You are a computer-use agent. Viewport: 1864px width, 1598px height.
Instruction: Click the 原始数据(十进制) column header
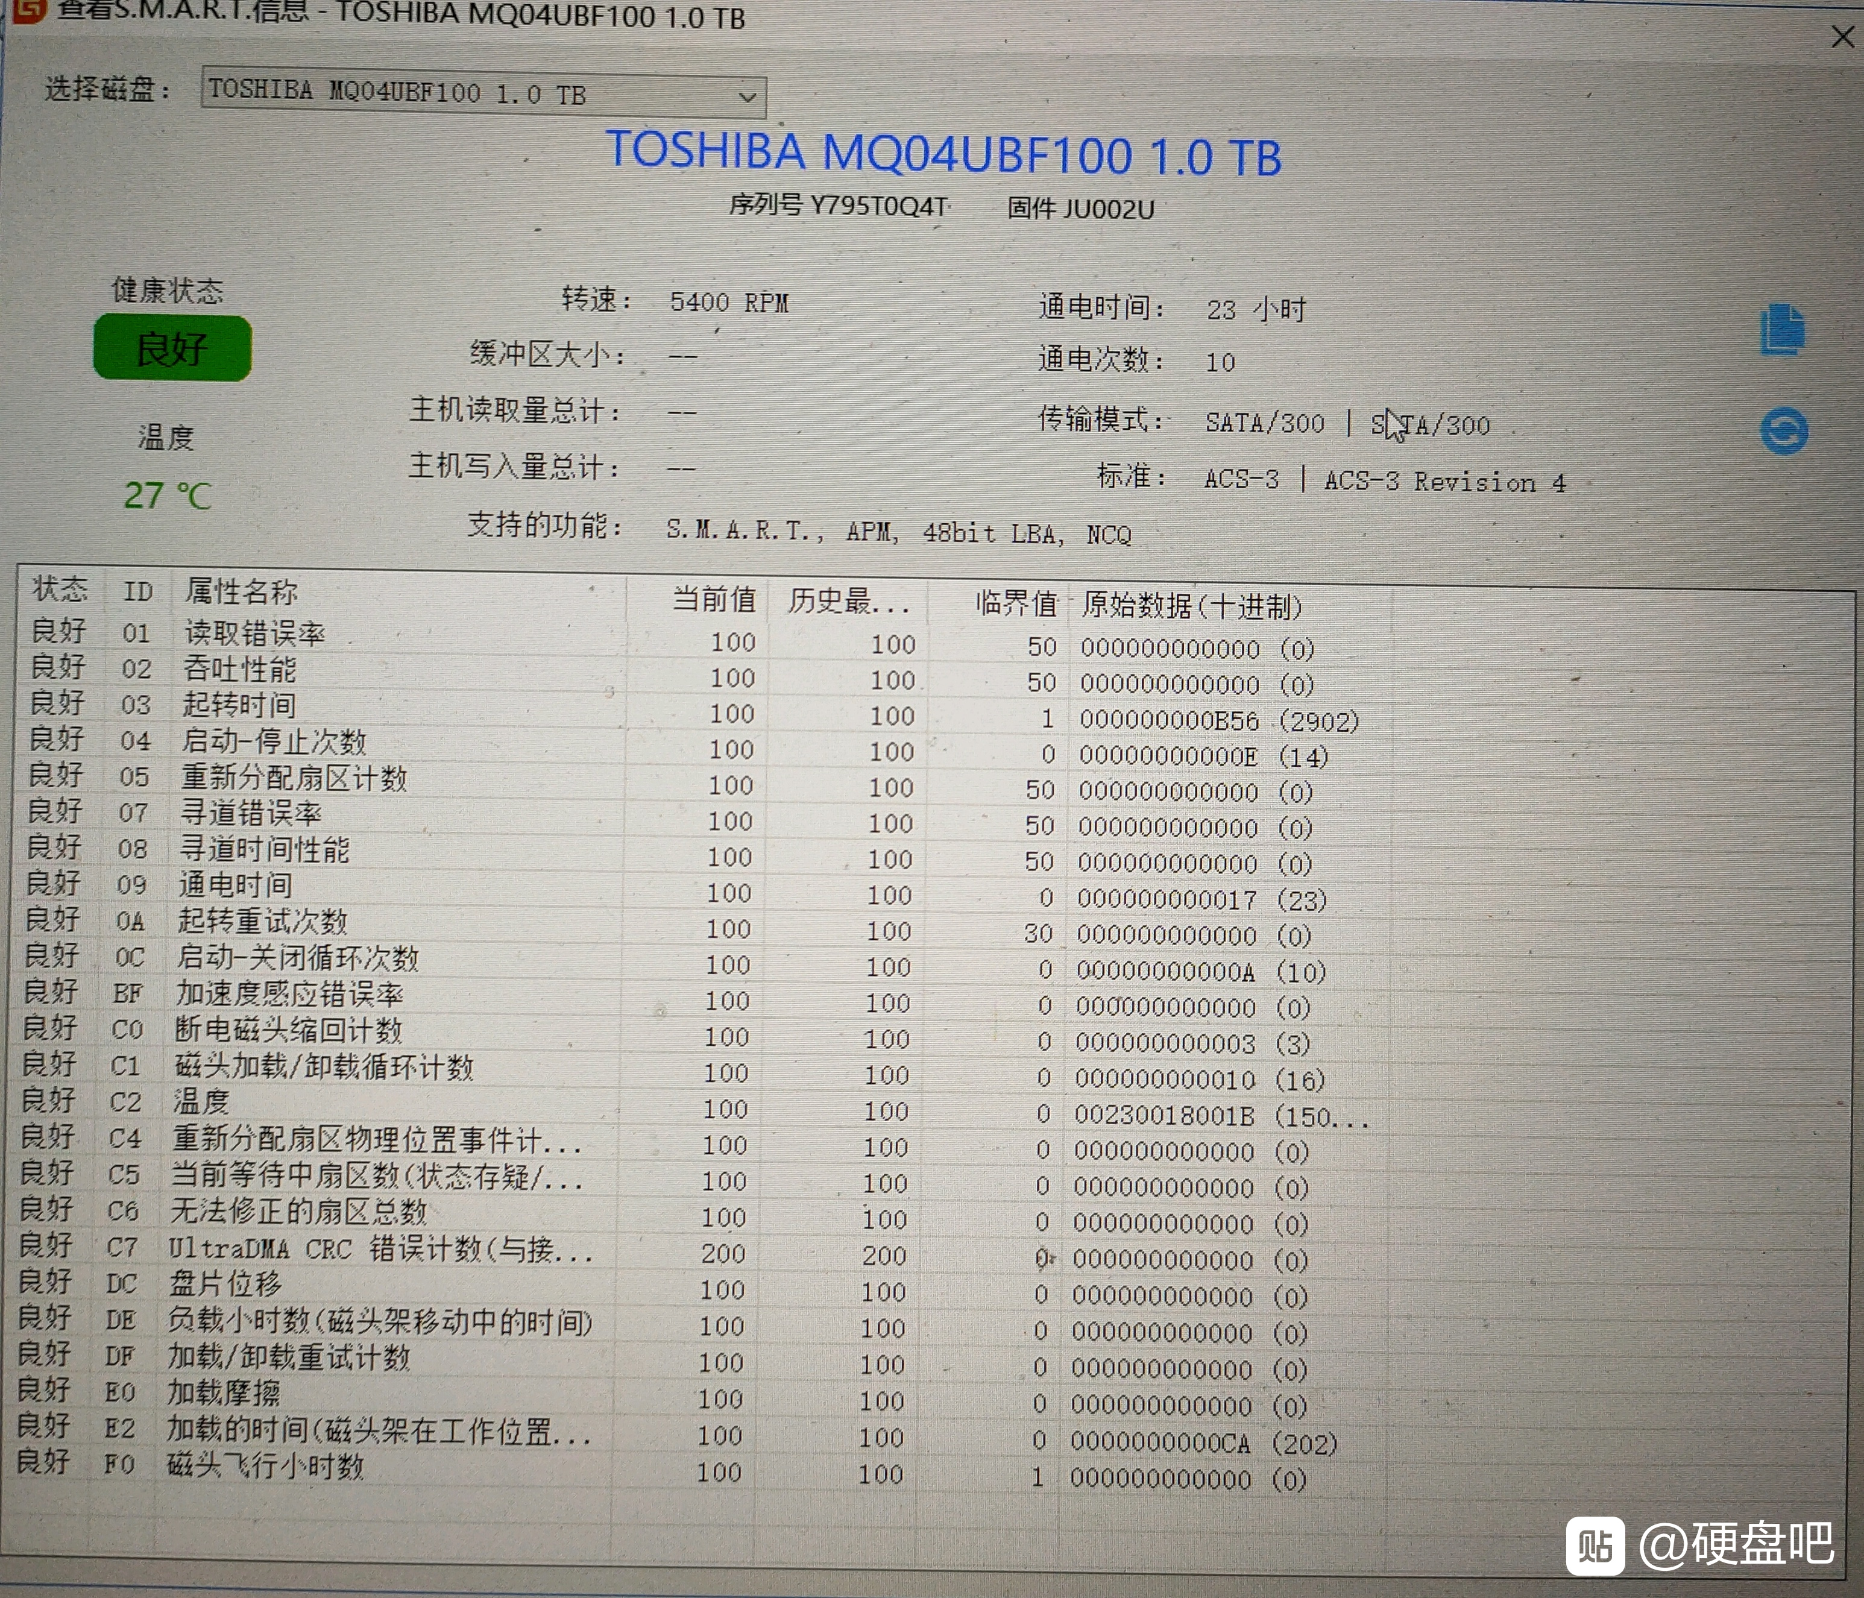pyautogui.click(x=1191, y=606)
